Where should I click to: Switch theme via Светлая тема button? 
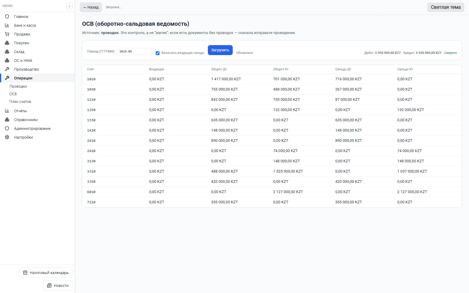coord(446,7)
